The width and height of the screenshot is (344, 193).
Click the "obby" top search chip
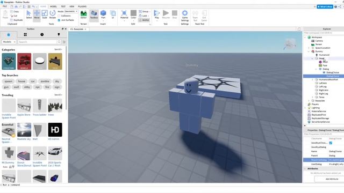click(x=27, y=87)
